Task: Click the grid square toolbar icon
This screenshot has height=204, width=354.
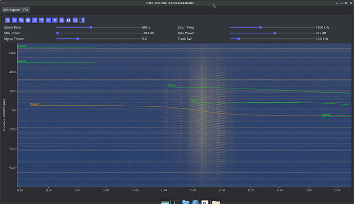Action: (x=28, y=20)
